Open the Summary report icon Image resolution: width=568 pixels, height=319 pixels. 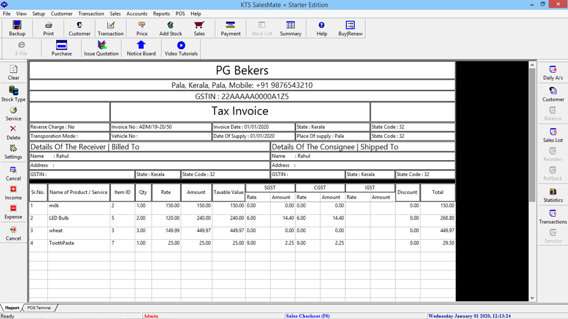tap(290, 28)
